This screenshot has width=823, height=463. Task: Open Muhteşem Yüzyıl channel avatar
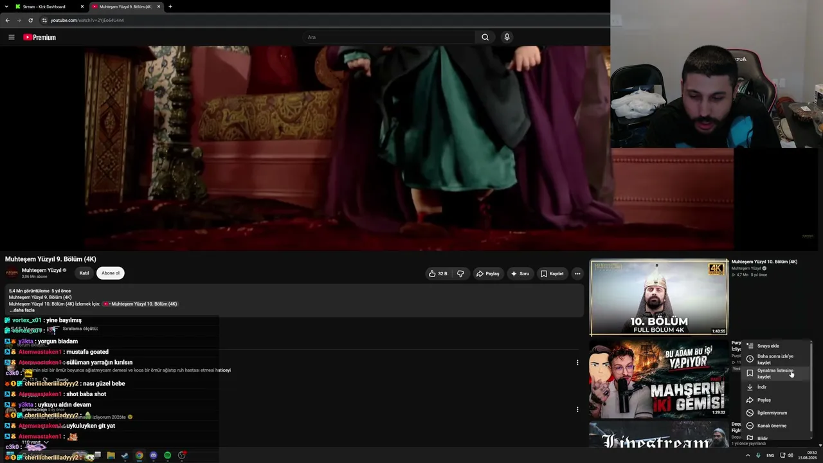click(12, 273)
